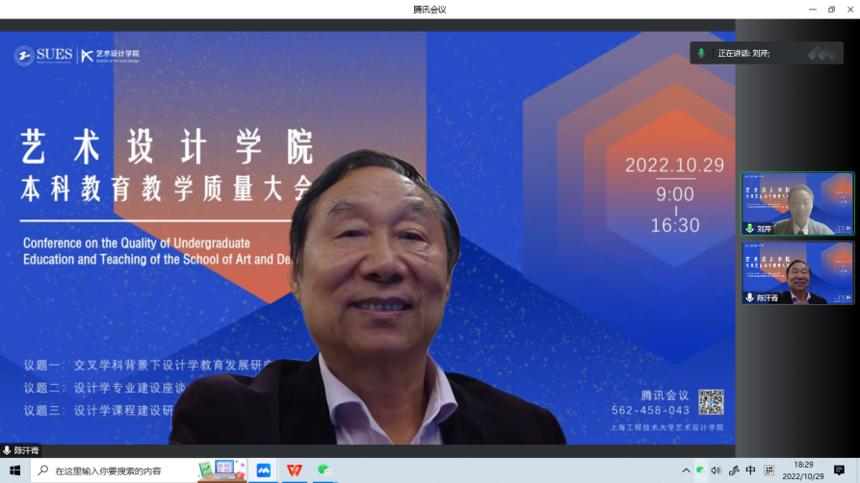Select the bottom participant video thumbnail
Viewport: 860px width, 483px height.
(797, 272)
